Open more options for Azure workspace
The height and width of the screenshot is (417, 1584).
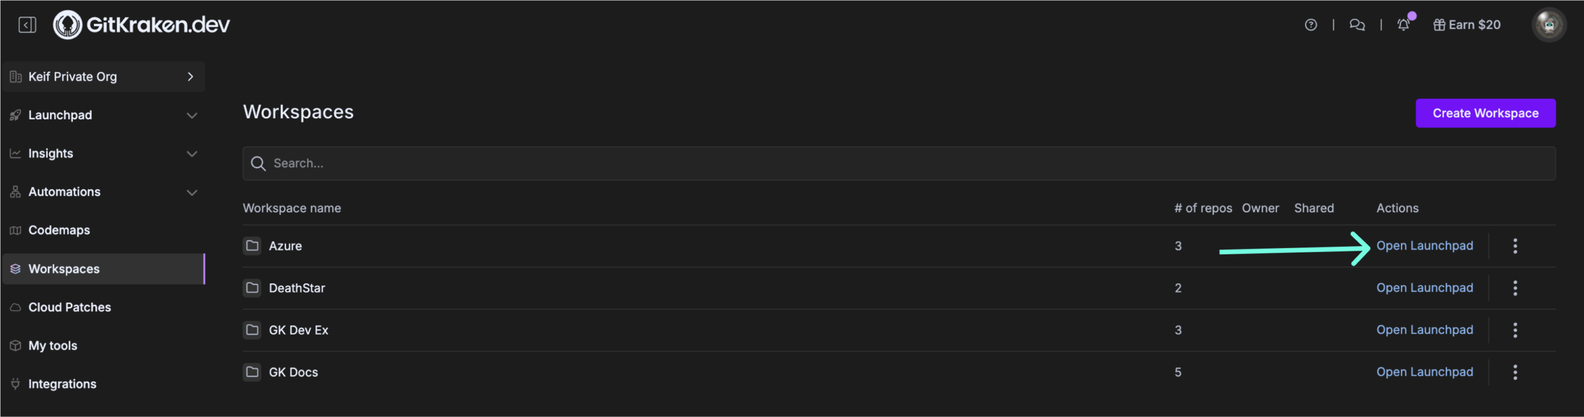1515,246
